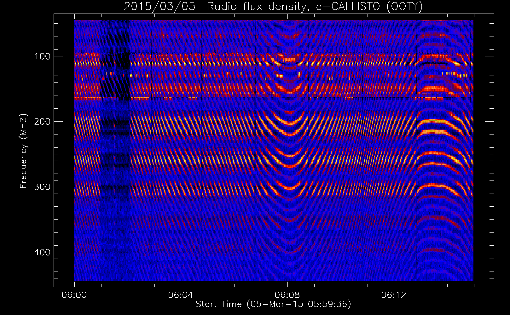This screenshot has width=510, height=315.
Task: Click the '400' frequency tick label
Action: 42,252
